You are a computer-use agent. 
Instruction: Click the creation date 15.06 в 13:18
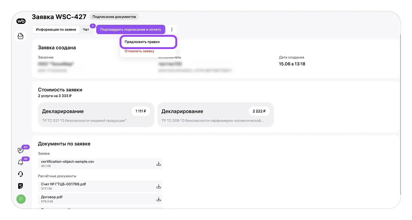(x=292, y=64)
